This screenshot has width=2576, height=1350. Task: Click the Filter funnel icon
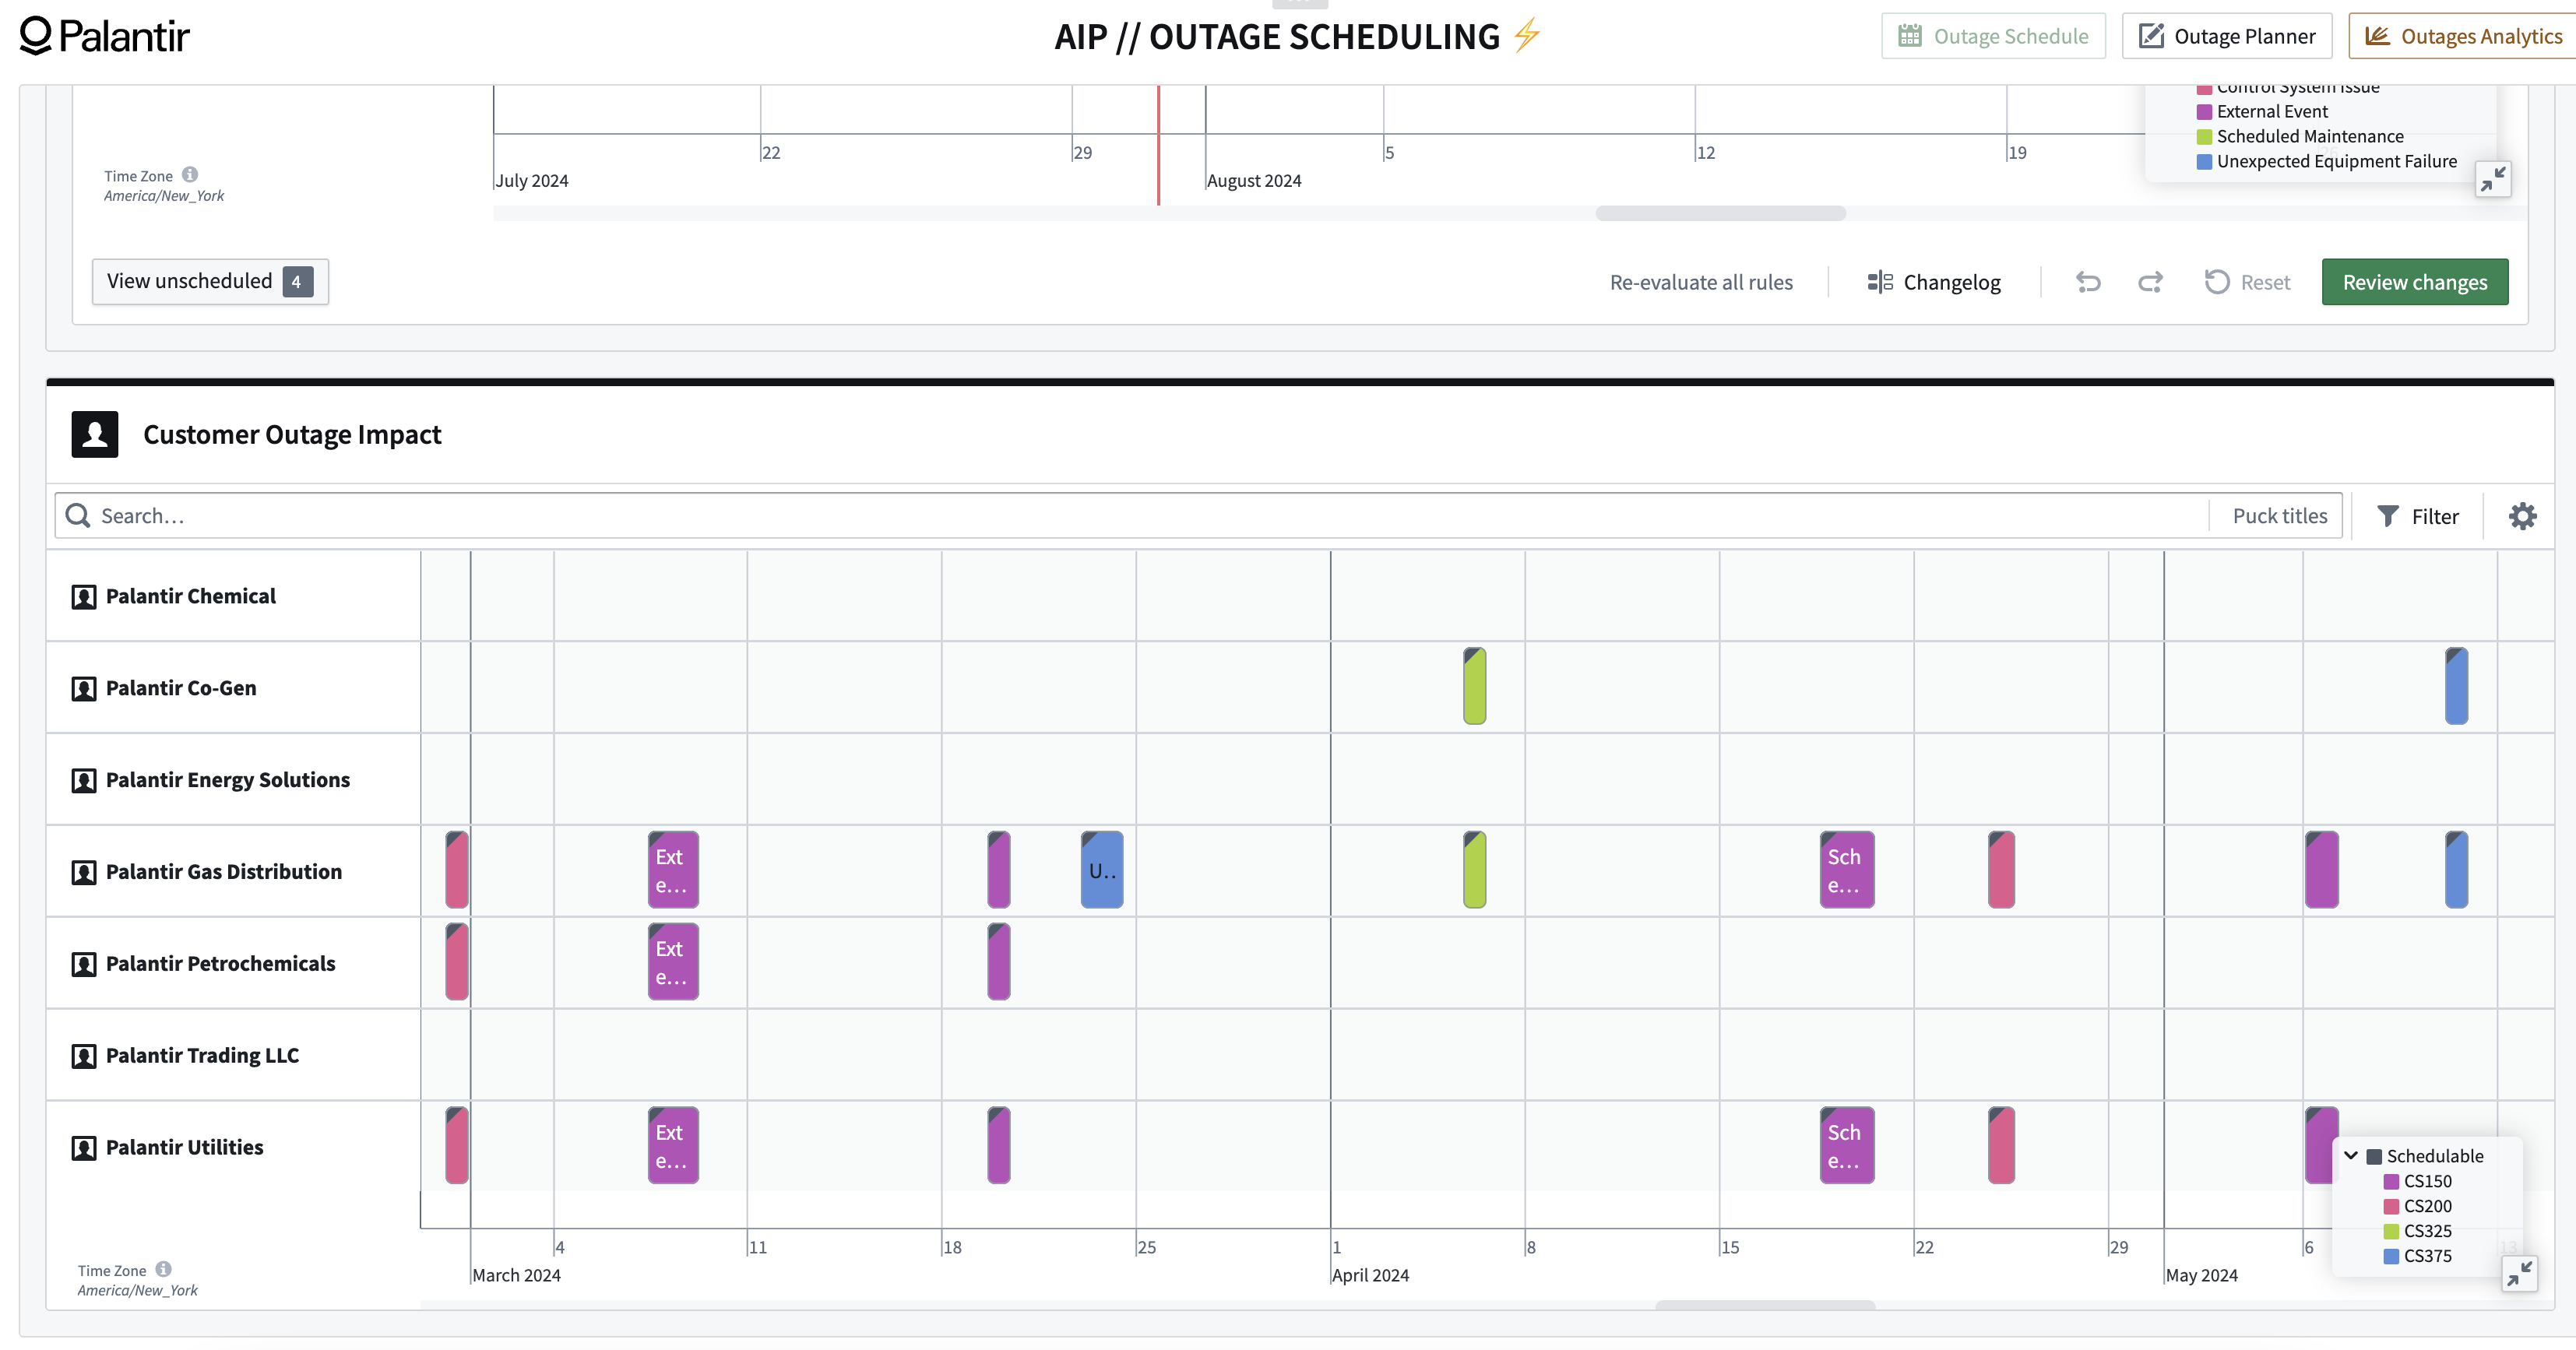tap(2388, 516)
